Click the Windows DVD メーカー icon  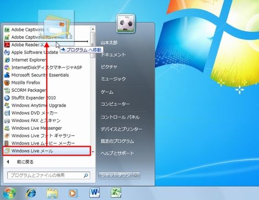pos(7,113)
